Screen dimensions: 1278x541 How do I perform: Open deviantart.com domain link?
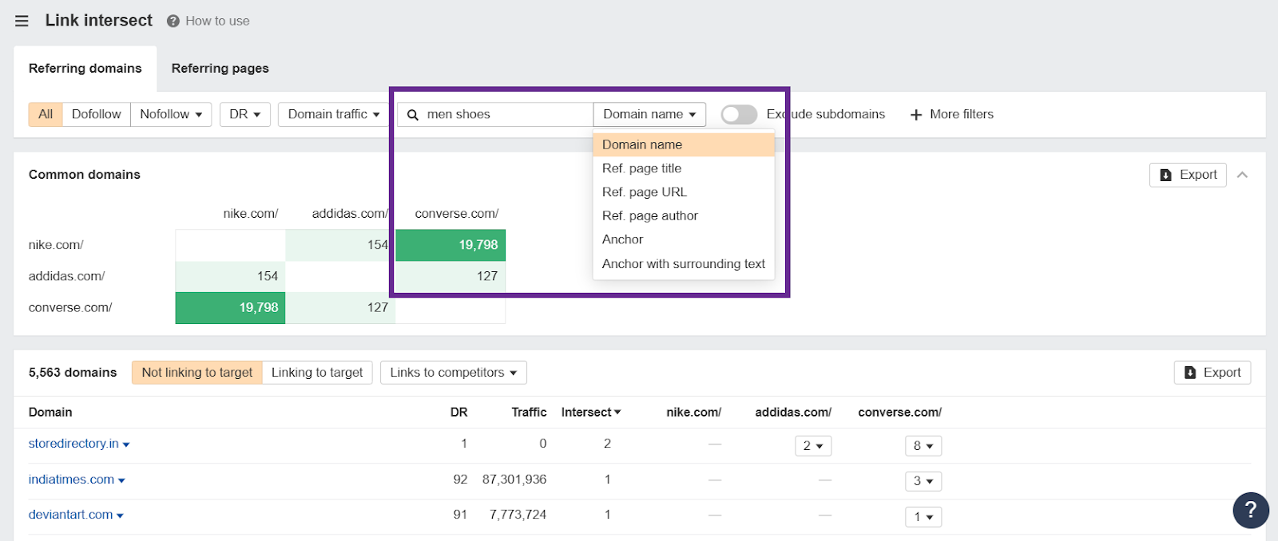click(x=70, y=515)
